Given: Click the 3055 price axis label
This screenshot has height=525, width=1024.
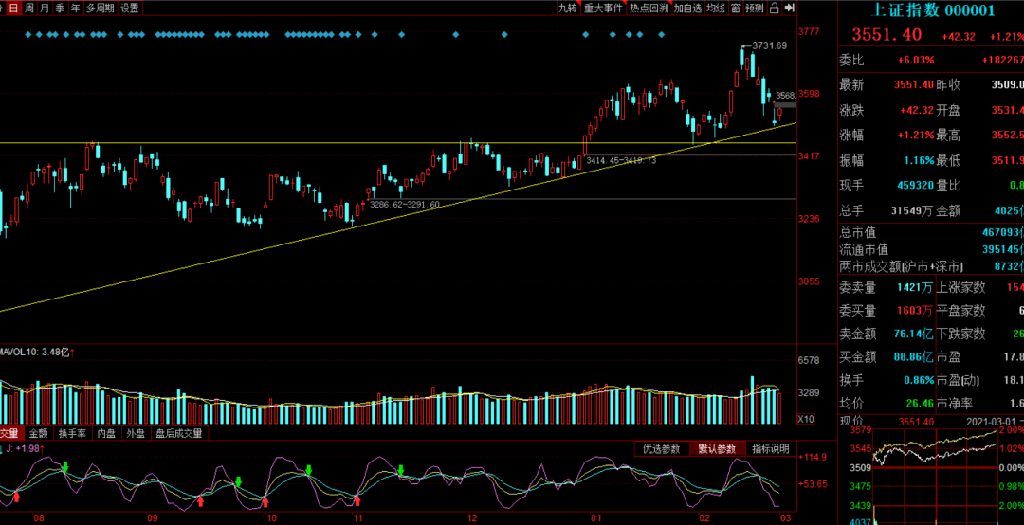Looking at the screenshot, I should point(809,281).
